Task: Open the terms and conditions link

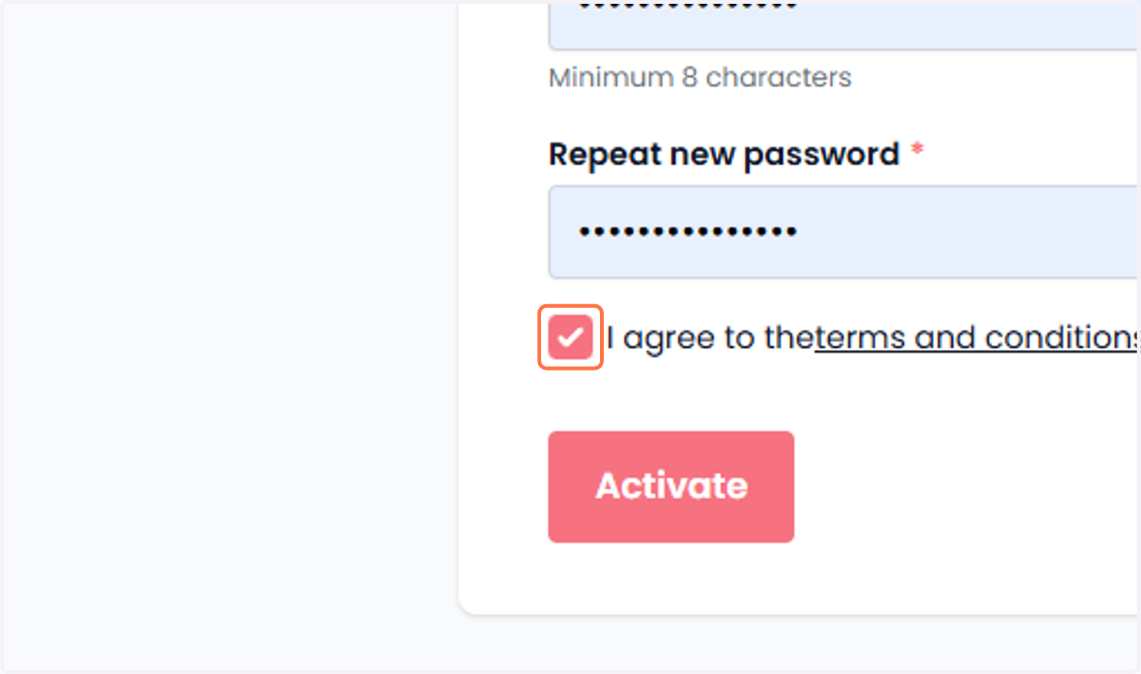Action: pyautogui.click(x=977, y=337)
